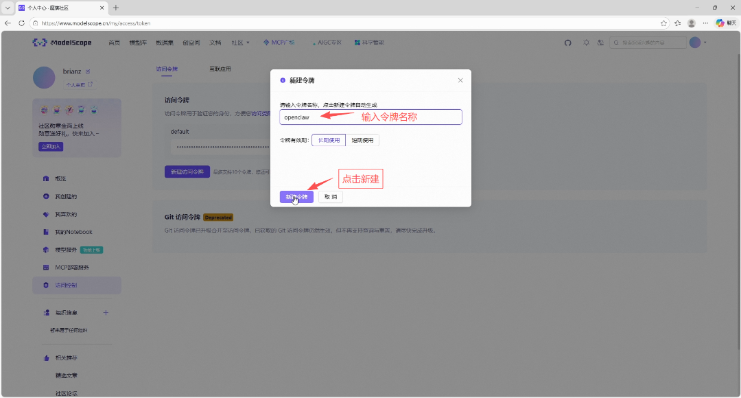
Task: Select the 短期使用 validity option
Action: pos(362,140)
